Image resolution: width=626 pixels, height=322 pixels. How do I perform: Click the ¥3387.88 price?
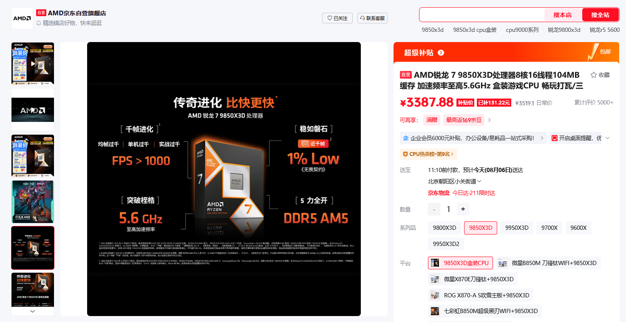427,102
